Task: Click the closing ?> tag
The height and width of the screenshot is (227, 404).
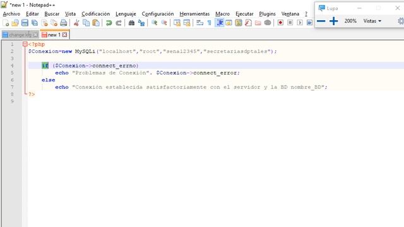Action: [x=32, y=94]
